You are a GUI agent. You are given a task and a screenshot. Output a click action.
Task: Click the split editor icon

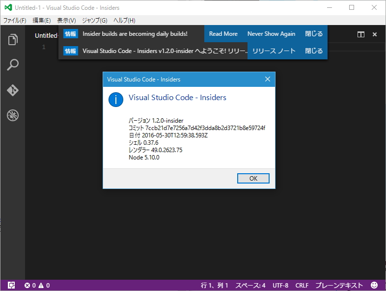coord(360,34)
